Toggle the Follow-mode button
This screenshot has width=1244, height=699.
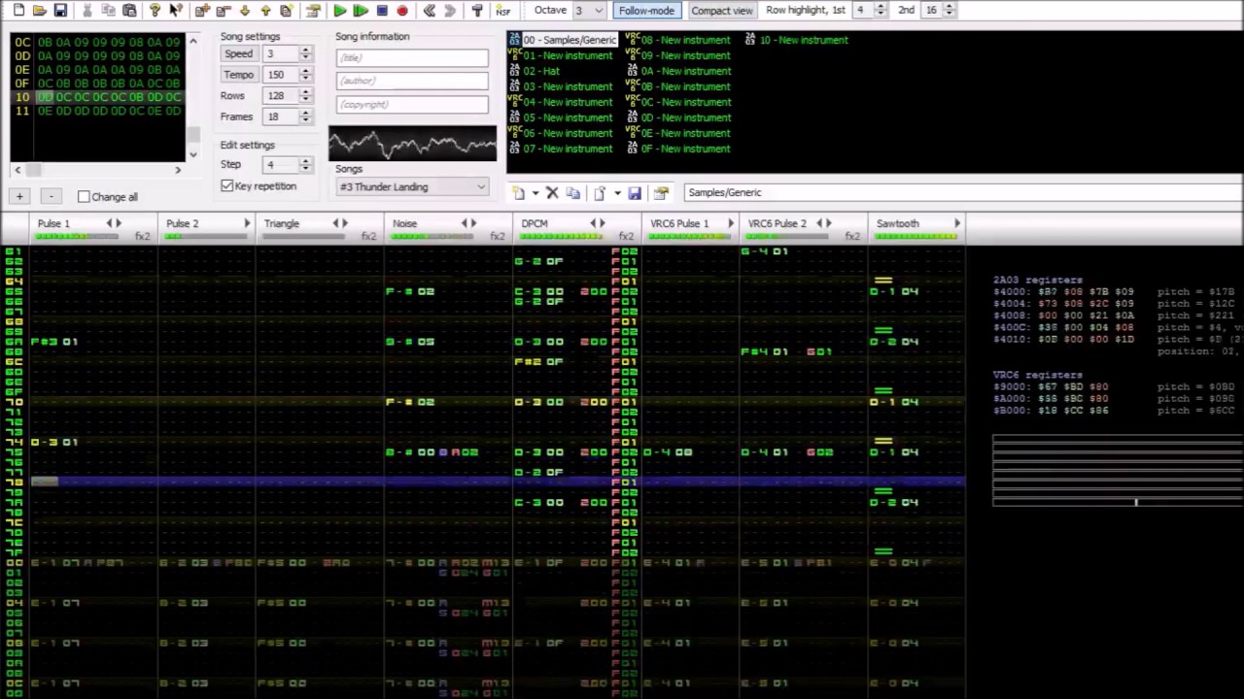coord(646,11)
